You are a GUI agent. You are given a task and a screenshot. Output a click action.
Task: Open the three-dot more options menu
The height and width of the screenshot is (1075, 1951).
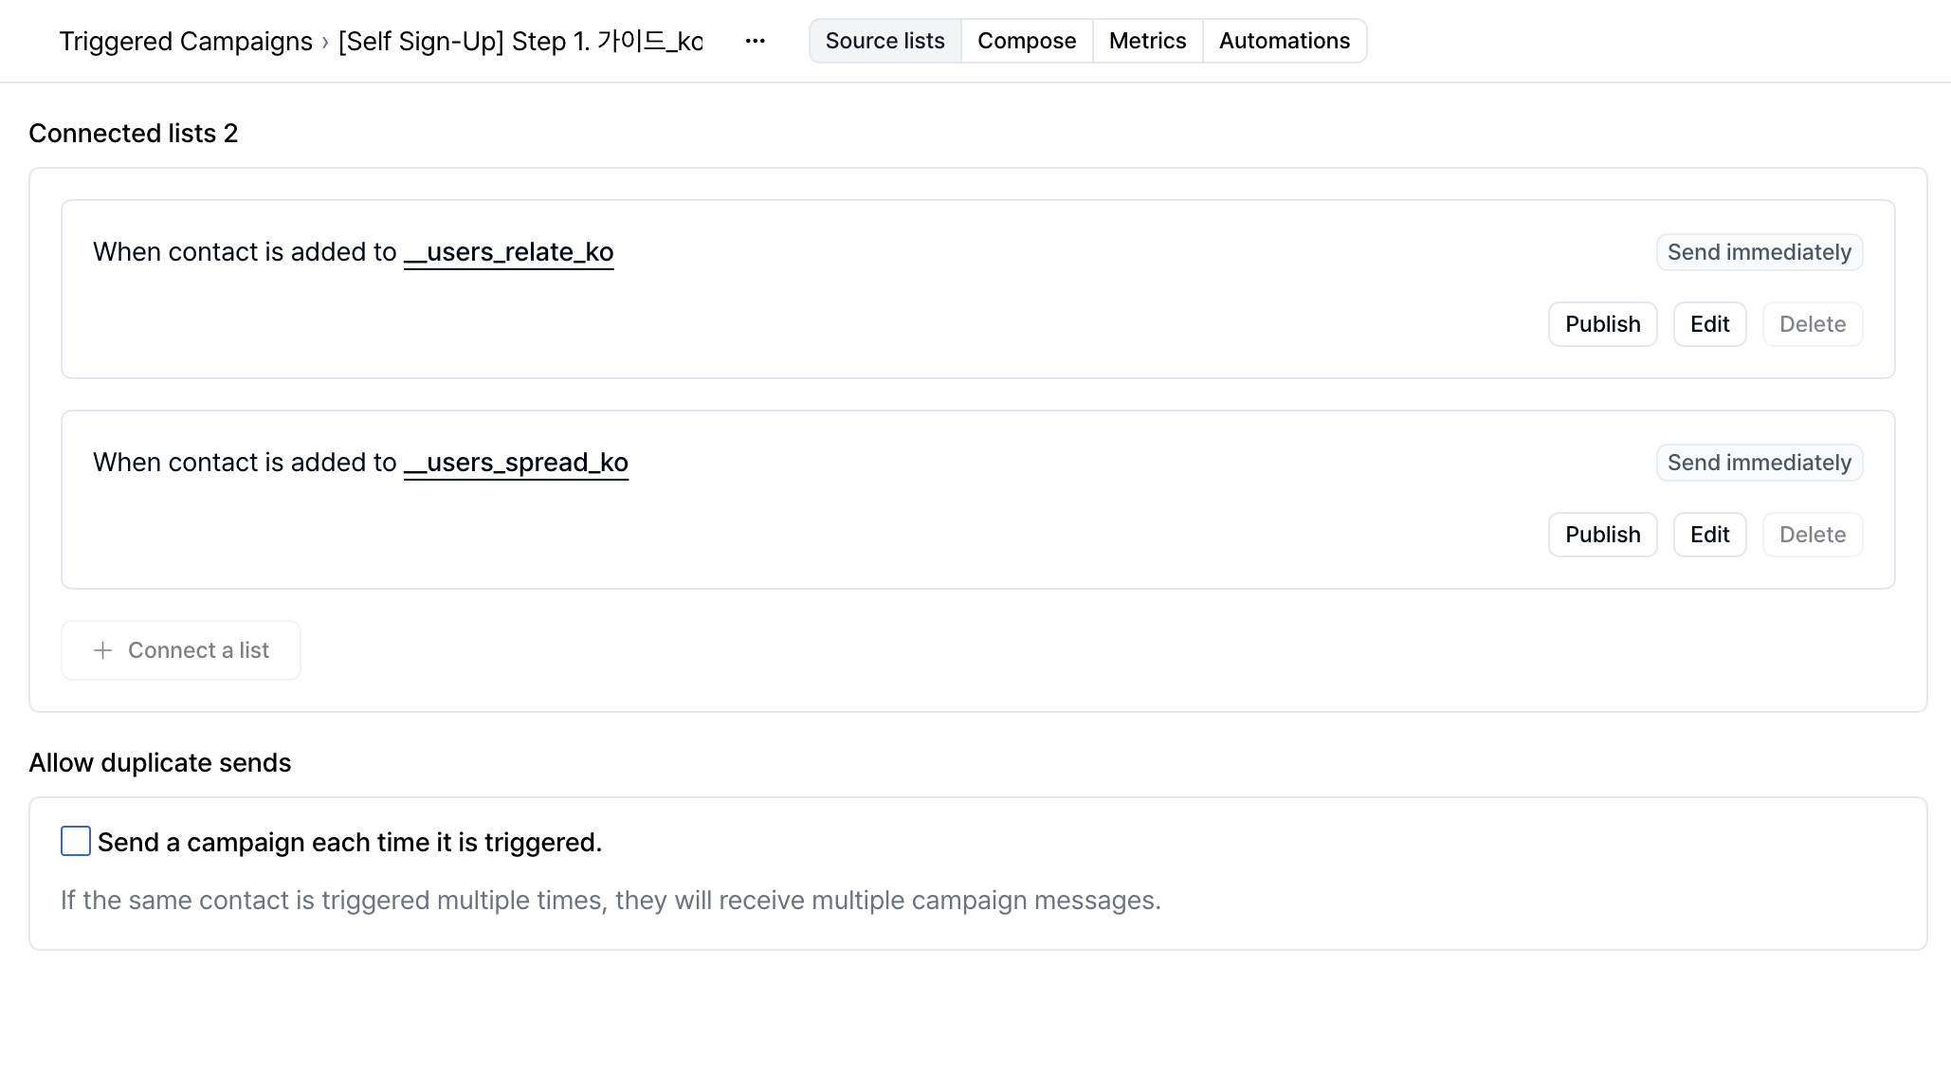755,41
